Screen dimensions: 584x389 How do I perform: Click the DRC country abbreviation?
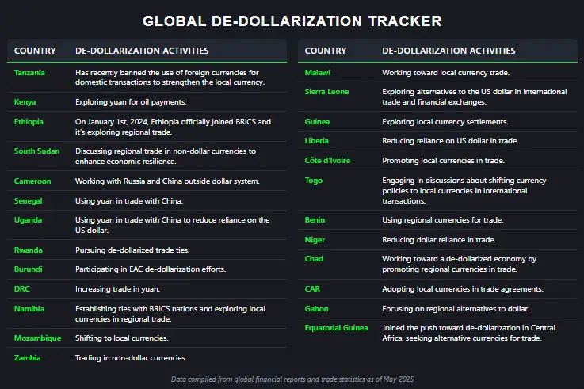22,289
